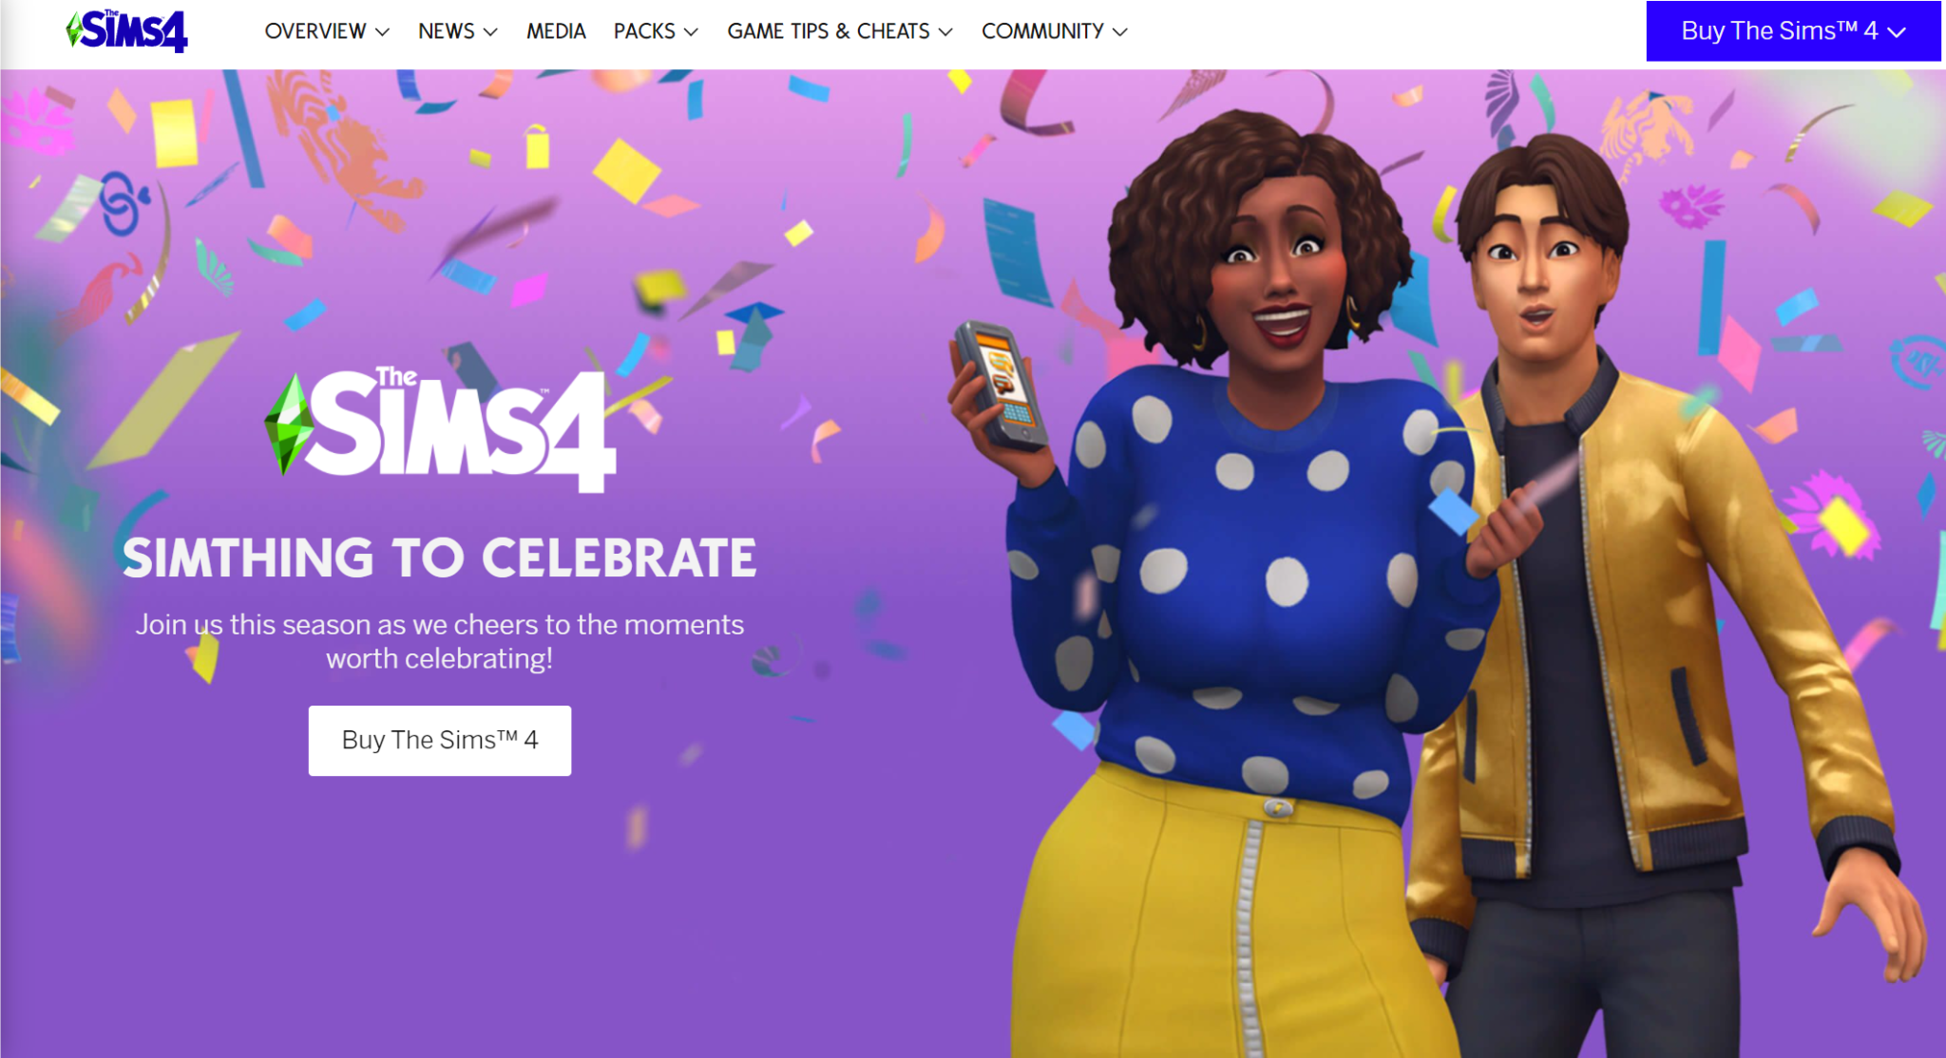
Task: Expand the Community chevron arrow
Action: [x=1120, y=32]
